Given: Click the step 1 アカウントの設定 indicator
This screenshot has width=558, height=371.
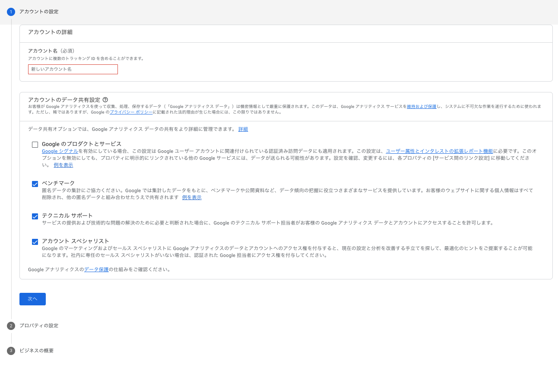Looking at the screenshot, I should [x=11, y=12].
